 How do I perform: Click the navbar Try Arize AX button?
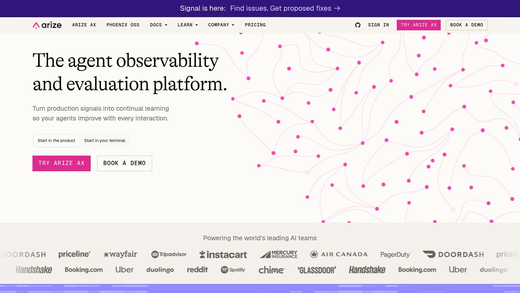click(x=419, y=25)
